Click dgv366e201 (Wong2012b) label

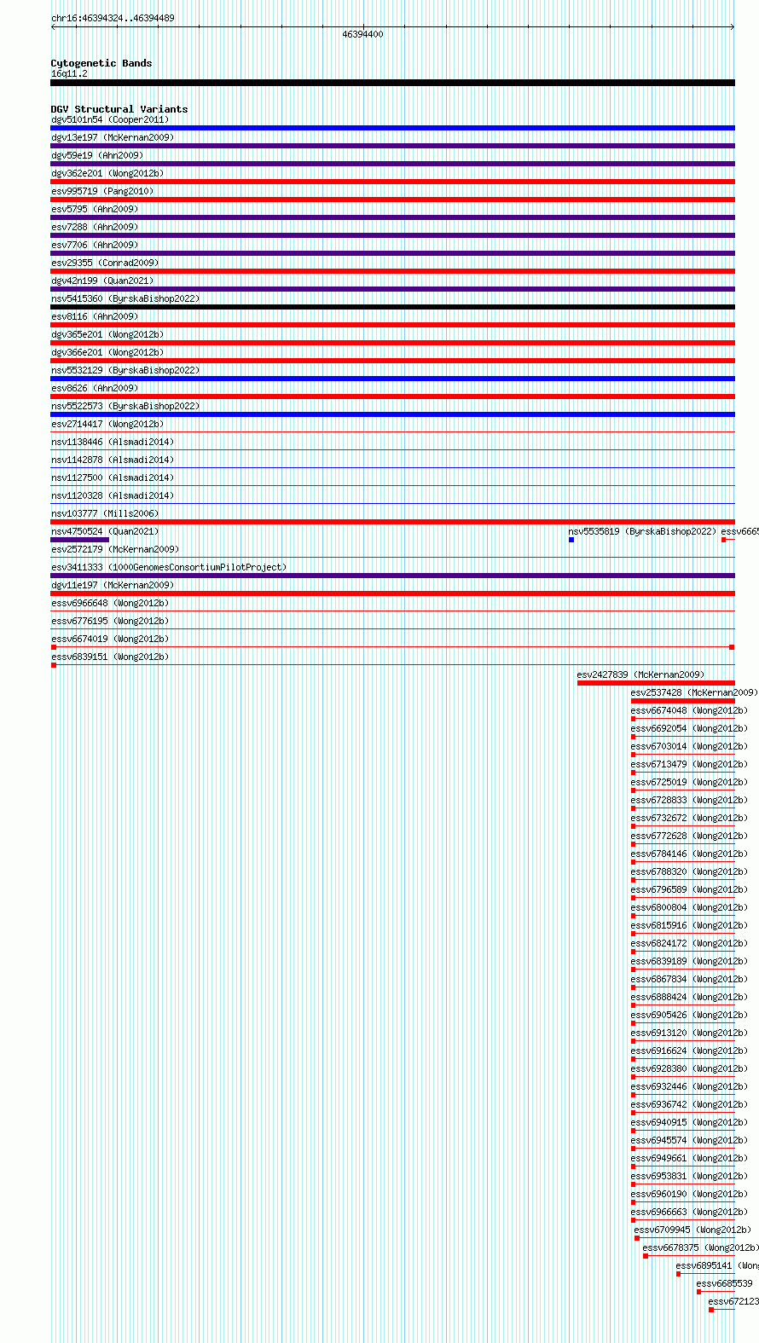click(x=107, y=352)
